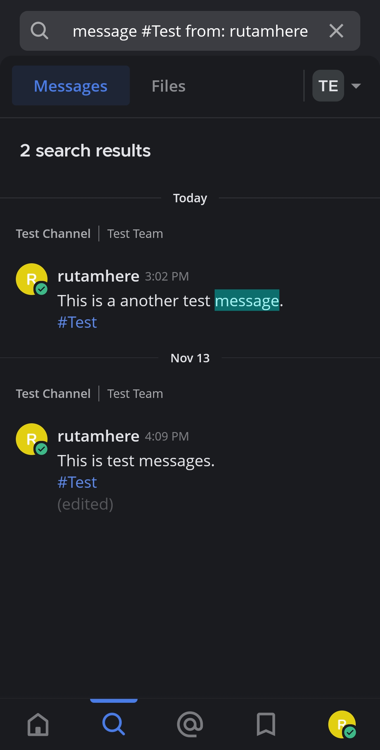
Task: Tap rutamhere's avatar on the 3:02 PM message
Action: pos(31,280)
